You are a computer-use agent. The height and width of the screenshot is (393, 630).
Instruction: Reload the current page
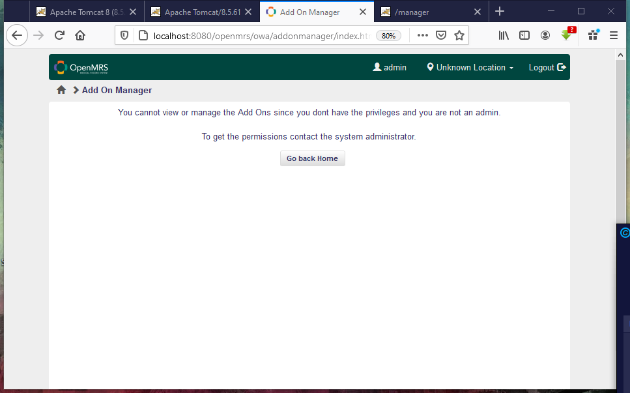point(59,35)
